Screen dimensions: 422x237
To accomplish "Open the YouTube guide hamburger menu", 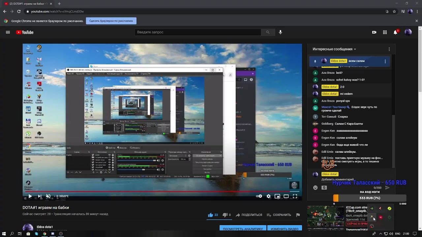I will (8, 32).
